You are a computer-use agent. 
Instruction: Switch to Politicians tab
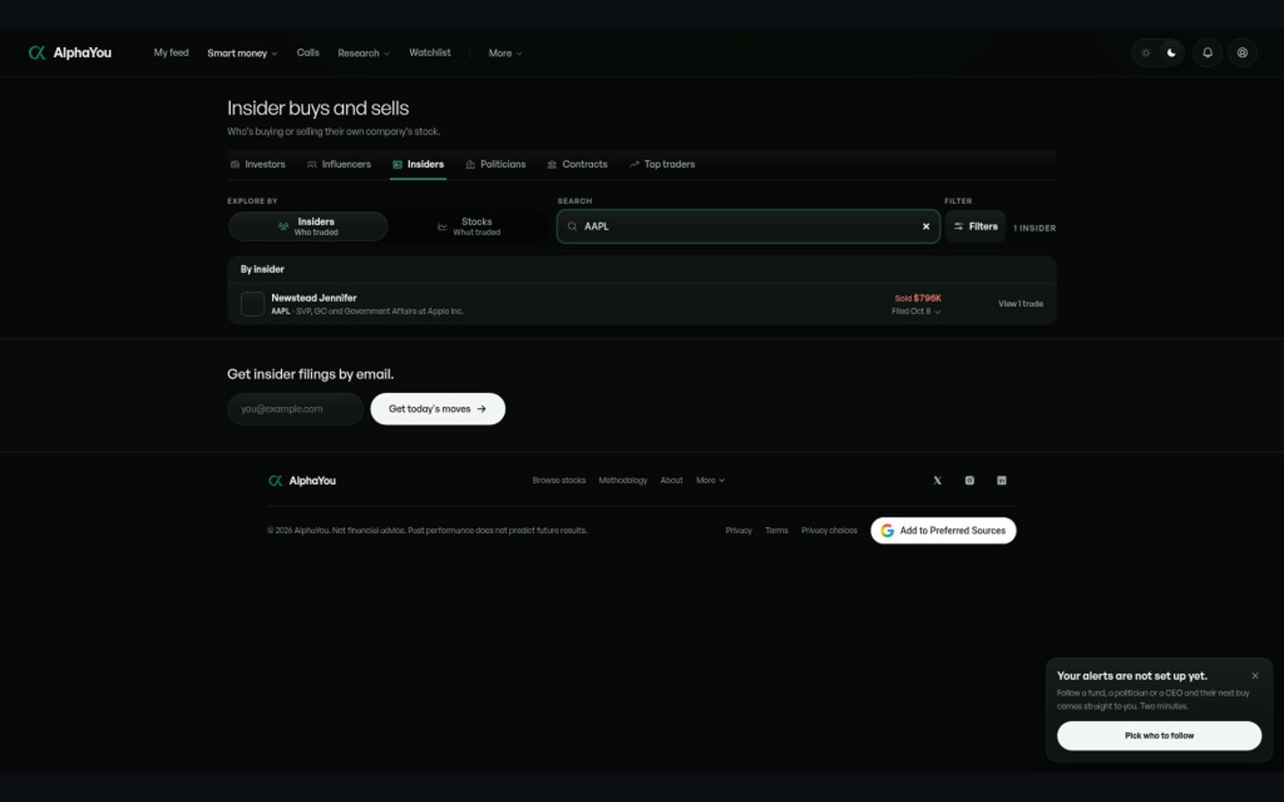(496, 164)
